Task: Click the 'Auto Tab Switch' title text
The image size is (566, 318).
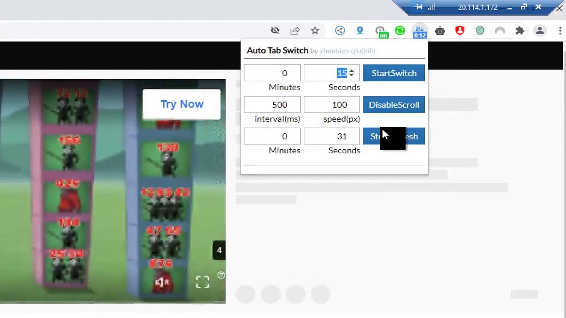Action: (277, 50)
